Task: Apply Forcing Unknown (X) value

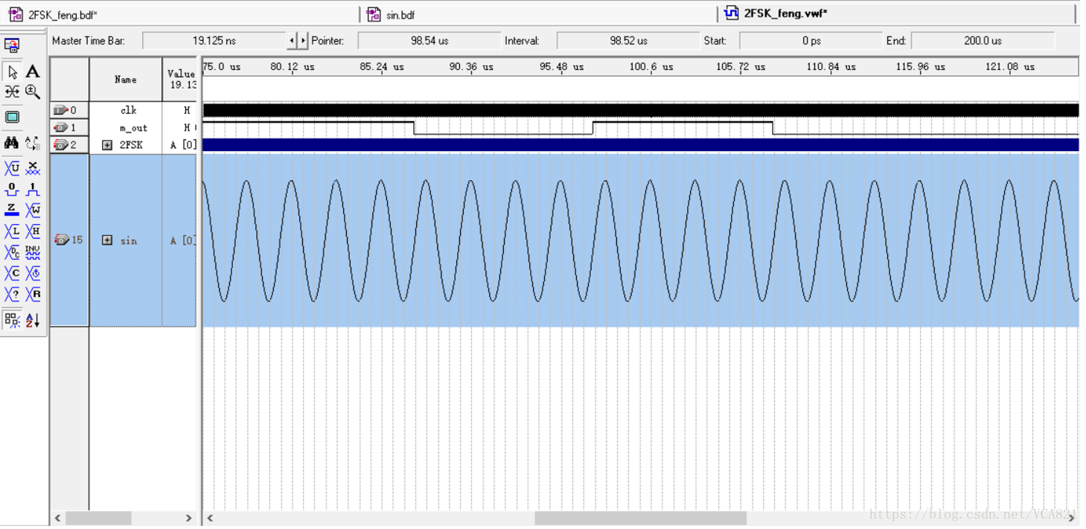Action: click(33, 168)
